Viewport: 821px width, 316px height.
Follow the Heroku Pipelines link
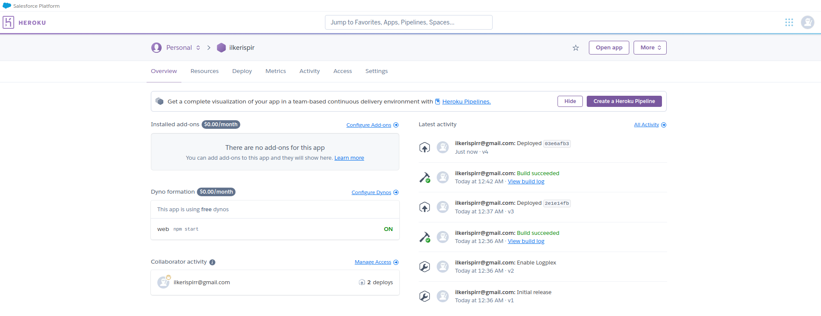coord(466,102)
